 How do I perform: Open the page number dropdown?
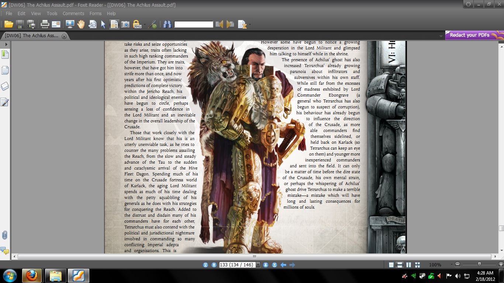coord(258,265)
